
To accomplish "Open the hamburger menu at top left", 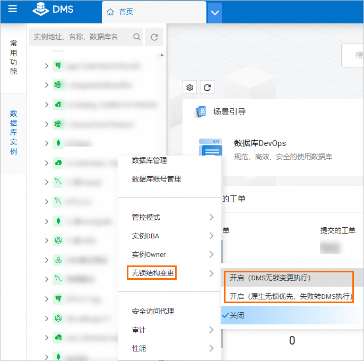I will [13, 9].
